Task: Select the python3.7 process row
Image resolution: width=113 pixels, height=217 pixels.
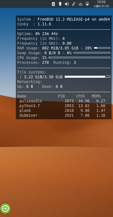Action: (62, 106)
